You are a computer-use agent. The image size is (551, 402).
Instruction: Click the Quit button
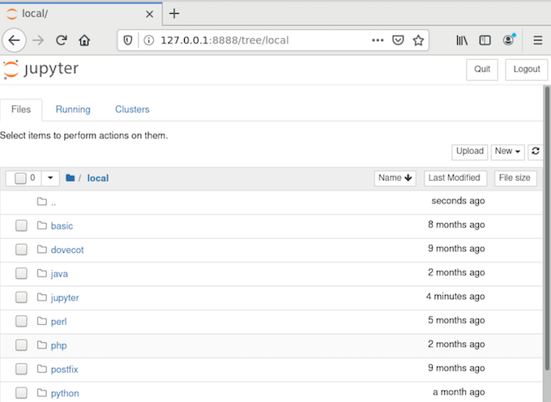coord(482,70)
